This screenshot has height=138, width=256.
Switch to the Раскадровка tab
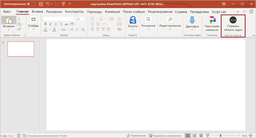coord(199,12)
